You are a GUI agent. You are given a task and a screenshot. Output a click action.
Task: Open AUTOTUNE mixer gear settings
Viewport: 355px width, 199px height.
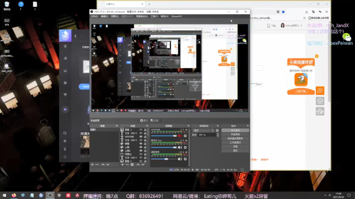pos(185,136)
